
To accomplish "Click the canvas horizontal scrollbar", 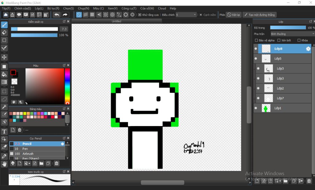I will pos(162,183).
